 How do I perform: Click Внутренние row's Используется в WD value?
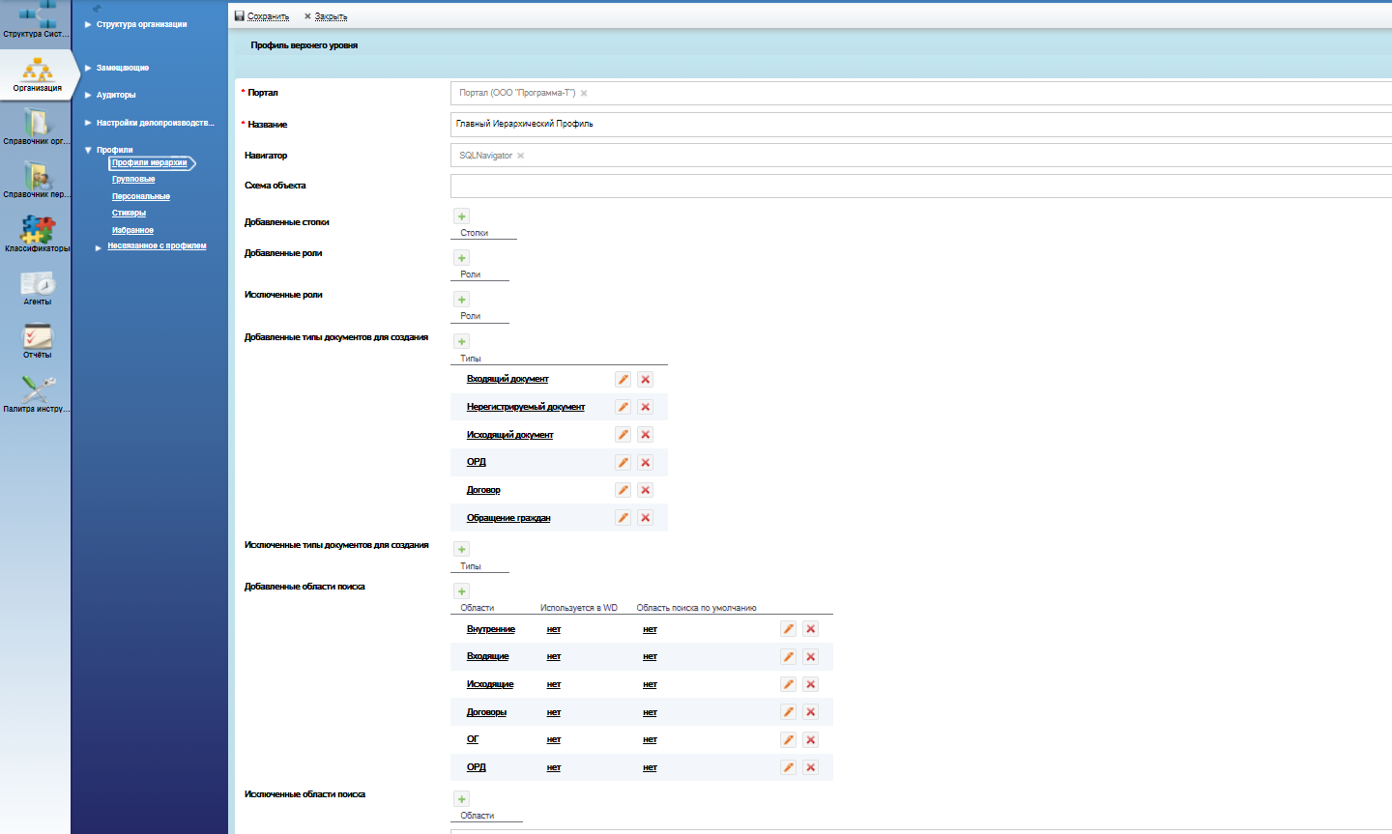coord(554,629)
